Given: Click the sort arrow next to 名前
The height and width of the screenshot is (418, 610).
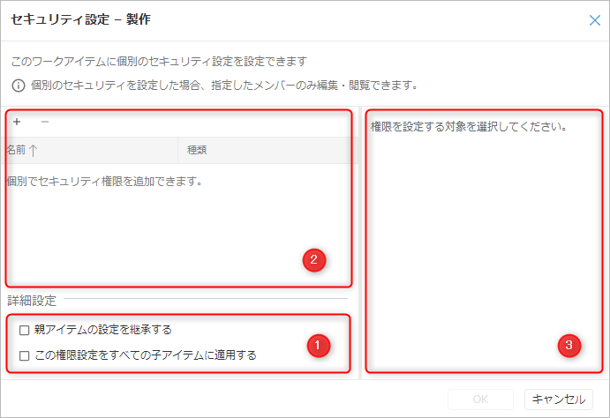Looking at the screenshot, I should (34, 151).
